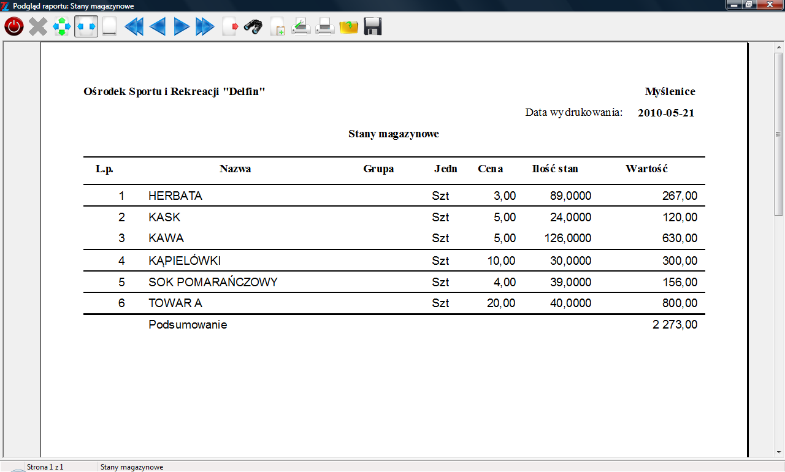Save report with floppy disk icon
Screen dimensions: 785x472
pos(373,26)
